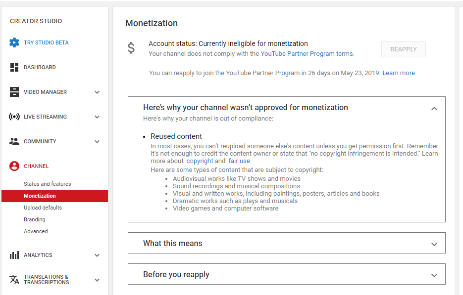463x295 pixels.
Task: Open Status and features page
Action: pos(47,184)
